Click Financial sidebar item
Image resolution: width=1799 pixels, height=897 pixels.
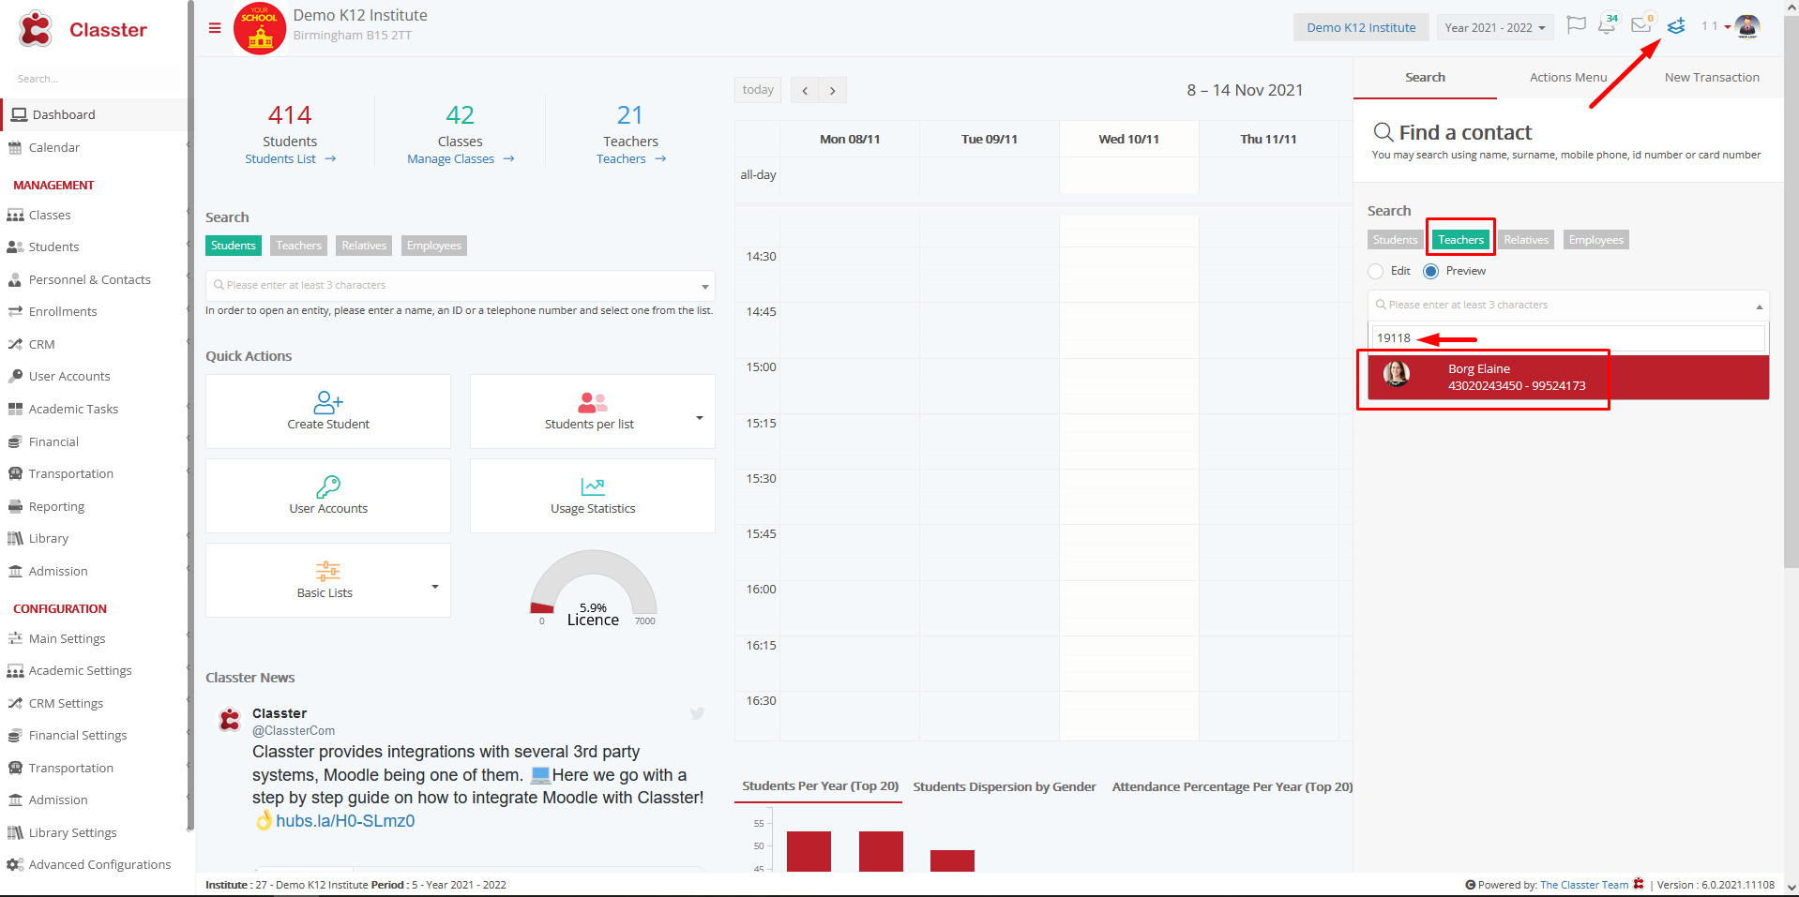[53, 441]
